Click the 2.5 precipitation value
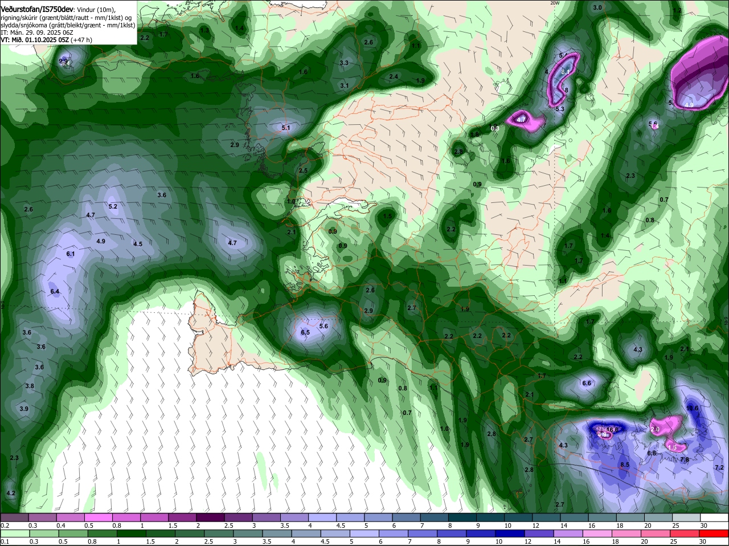This screenshot has height=546, width=729. (303, 170)
